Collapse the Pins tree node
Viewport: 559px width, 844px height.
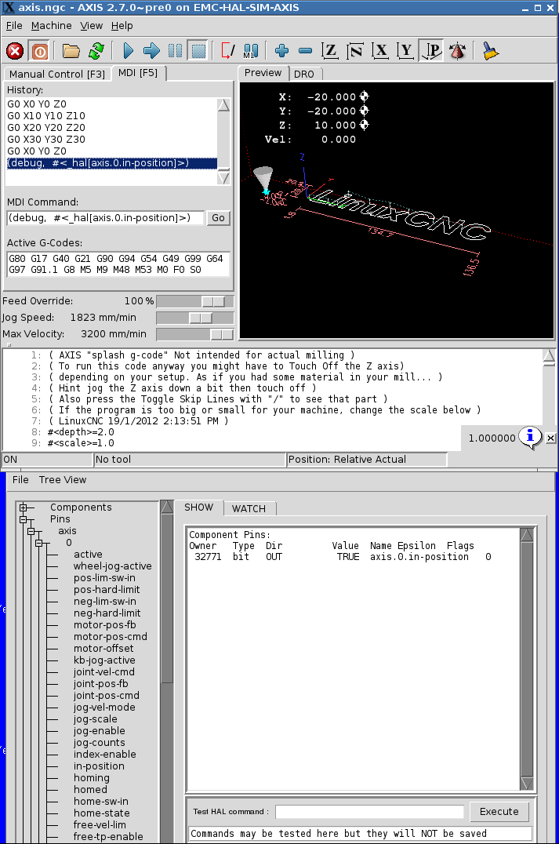point(24,519)
